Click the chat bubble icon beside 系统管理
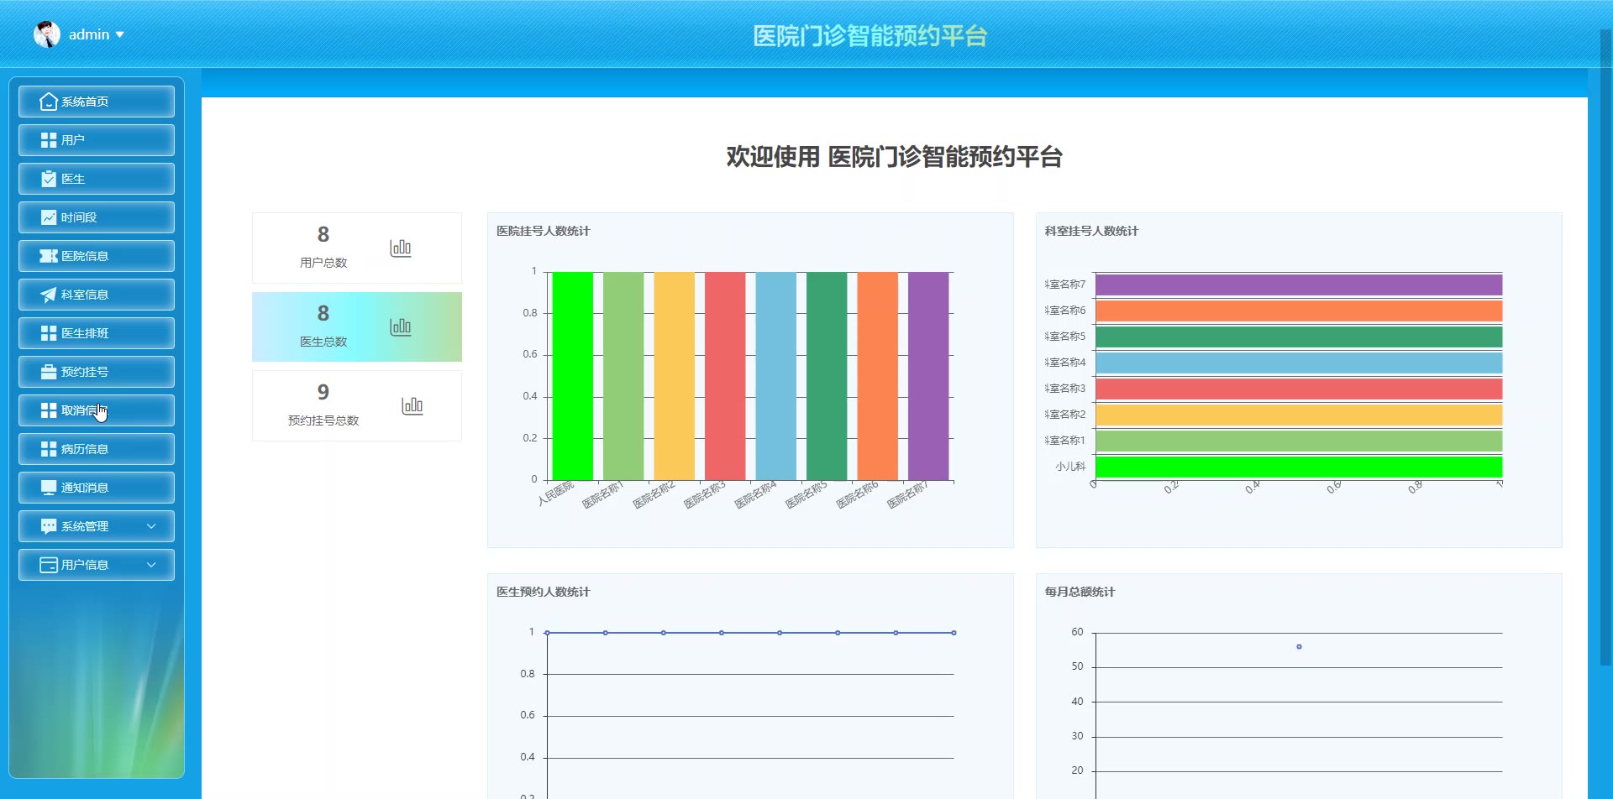 pyautogui.click(x=49, y=526)
